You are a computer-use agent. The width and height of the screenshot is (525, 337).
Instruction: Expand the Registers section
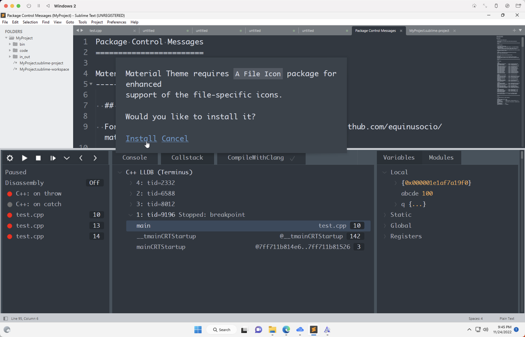click(x=385, y=236)
